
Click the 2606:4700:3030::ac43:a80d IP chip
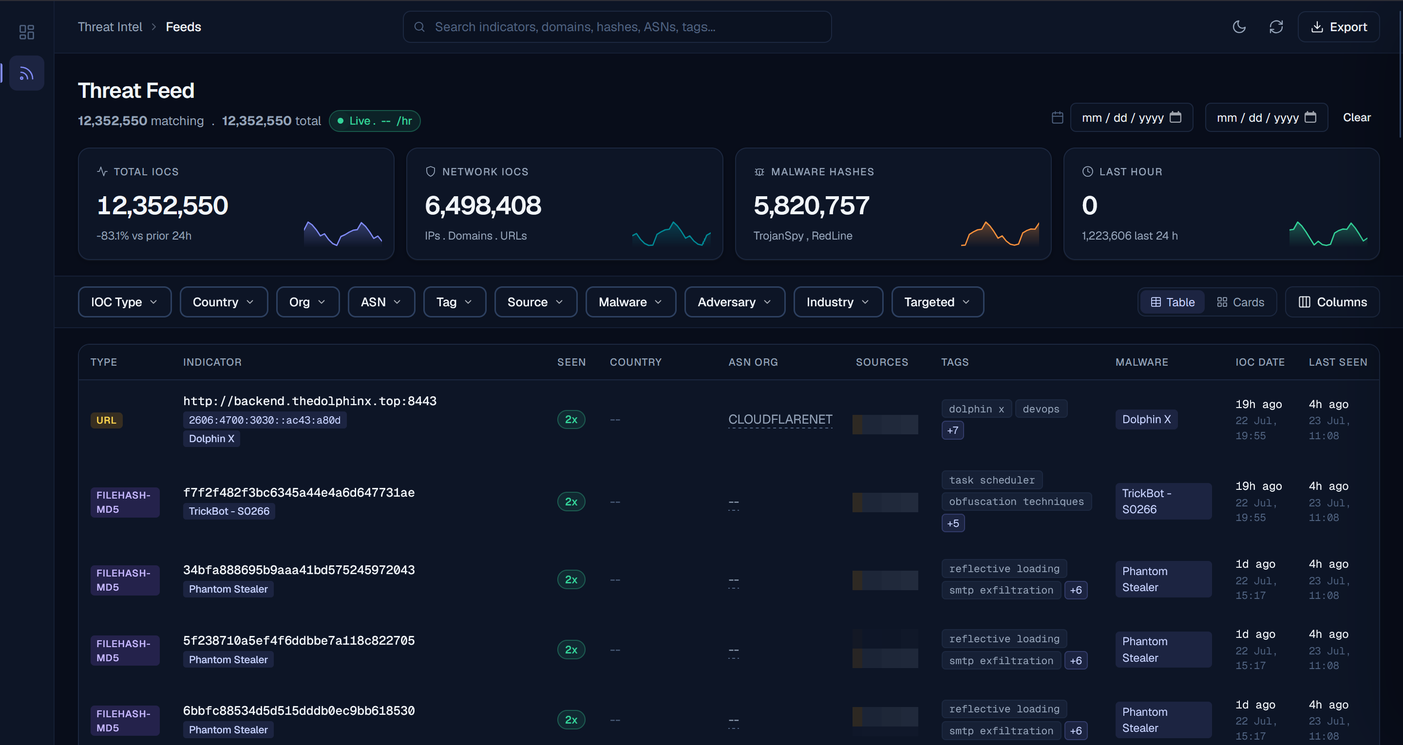pyautogui.click(x=265, y=420)
